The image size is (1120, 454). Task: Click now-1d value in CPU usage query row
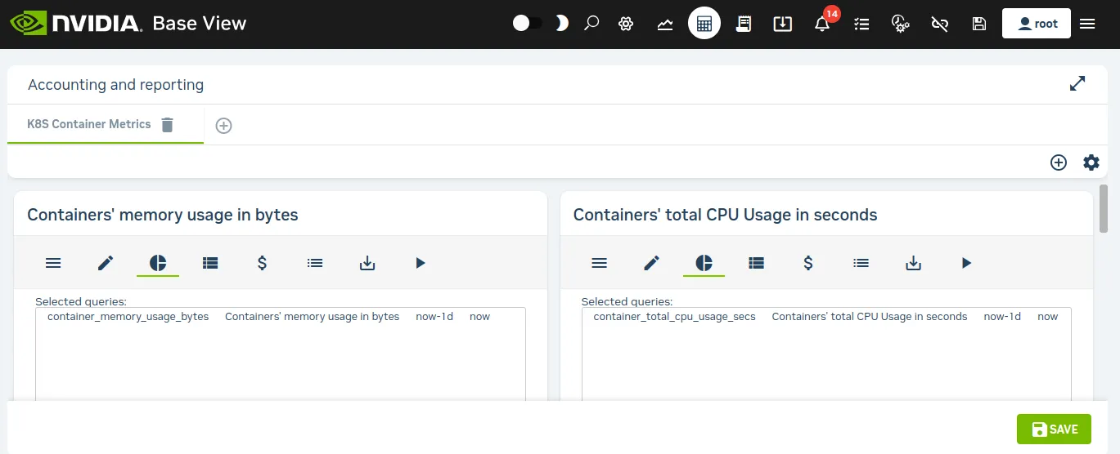(x=1002, y=317)
